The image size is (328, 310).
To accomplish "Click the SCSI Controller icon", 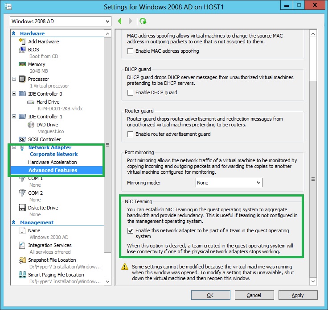I will coord(22,139).
